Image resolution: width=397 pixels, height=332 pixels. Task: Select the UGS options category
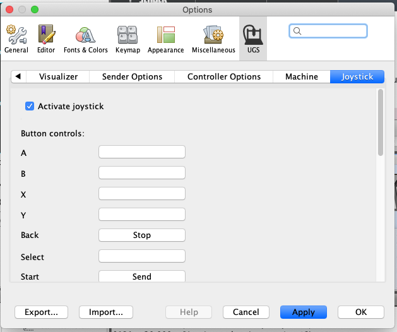tap(252, 39)
